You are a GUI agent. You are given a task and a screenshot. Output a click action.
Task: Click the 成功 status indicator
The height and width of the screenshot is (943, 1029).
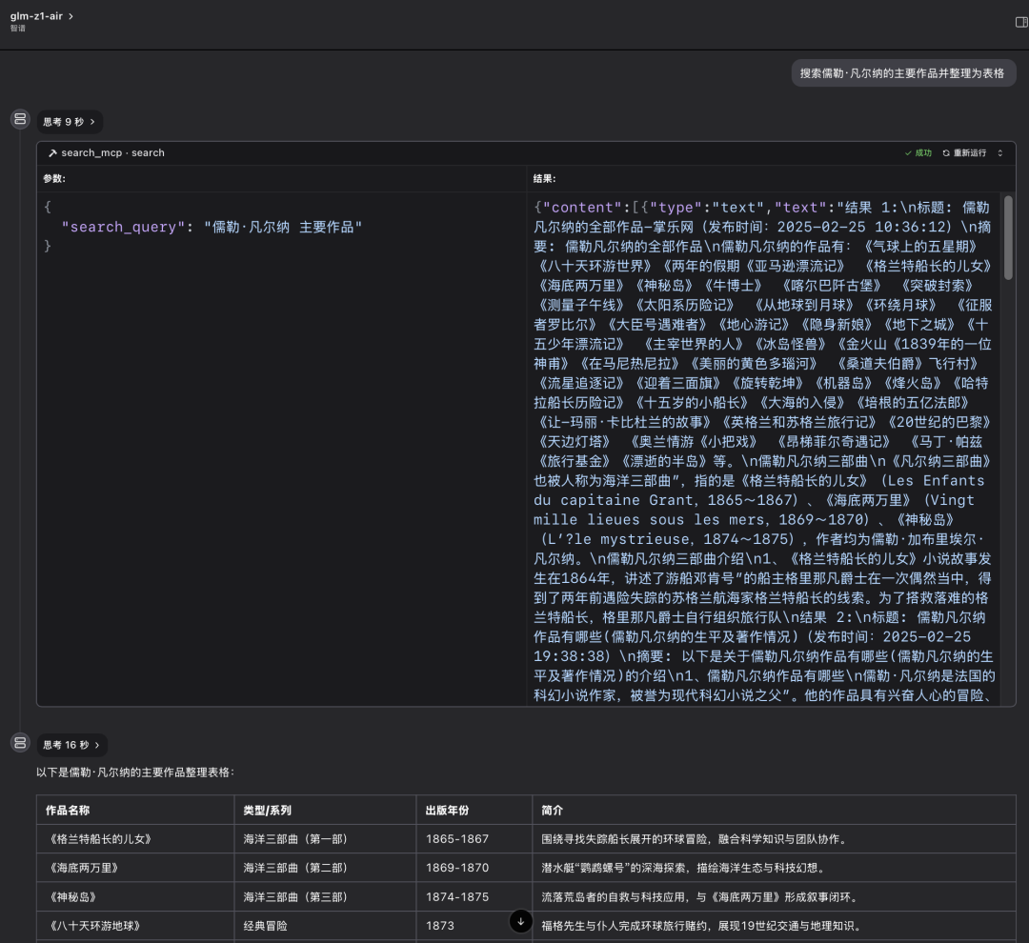click(x=918, y=153)
